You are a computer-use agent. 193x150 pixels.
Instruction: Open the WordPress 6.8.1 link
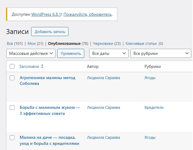coord(46,15)
